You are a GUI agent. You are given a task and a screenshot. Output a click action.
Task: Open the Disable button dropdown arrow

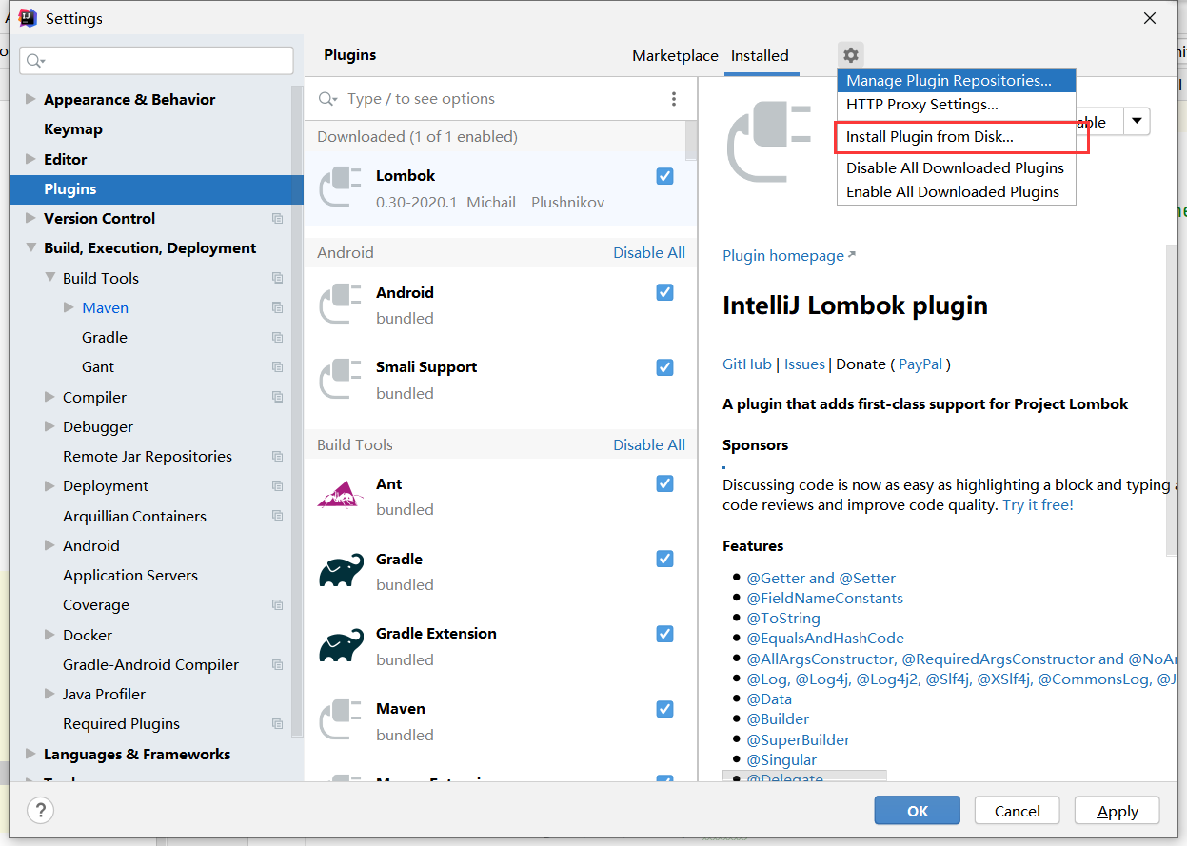1138,122
